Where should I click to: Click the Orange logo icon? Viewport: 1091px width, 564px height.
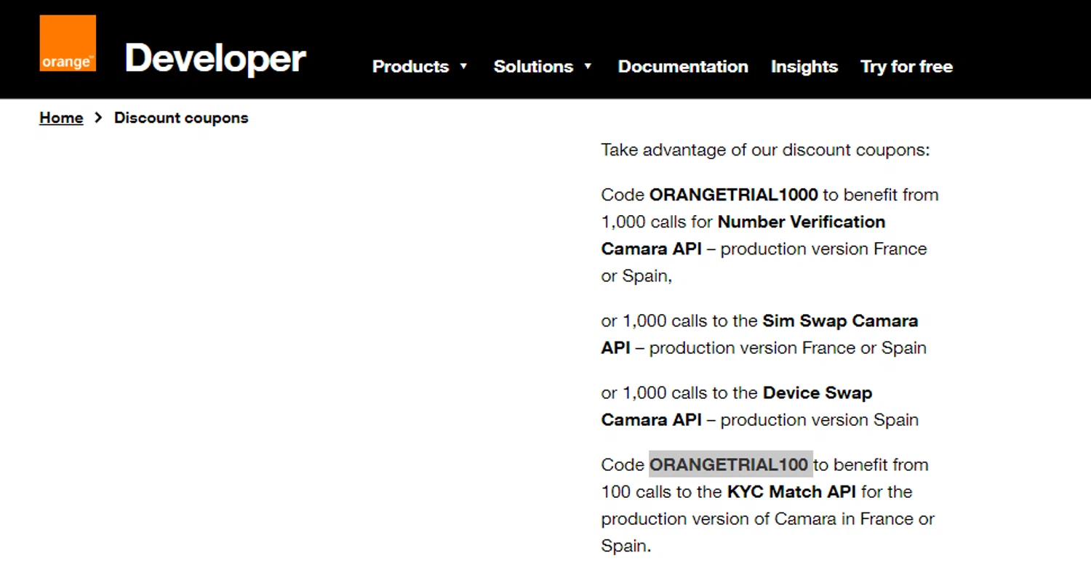[68, 43]
